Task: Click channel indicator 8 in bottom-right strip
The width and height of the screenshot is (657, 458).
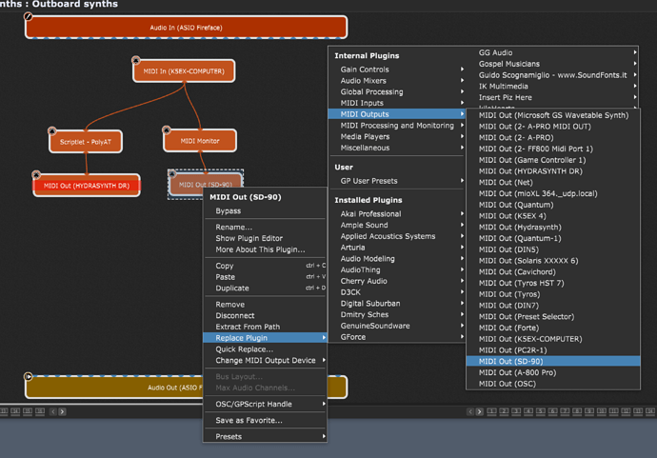Action: tap(577, 411)
